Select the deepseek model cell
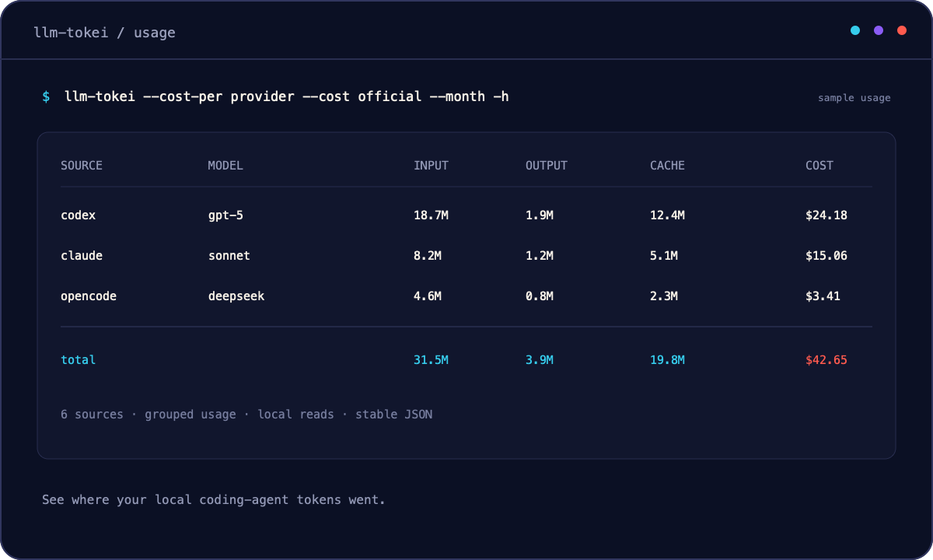The width and height of the screenshot is (933, 560). coord(236,296)
